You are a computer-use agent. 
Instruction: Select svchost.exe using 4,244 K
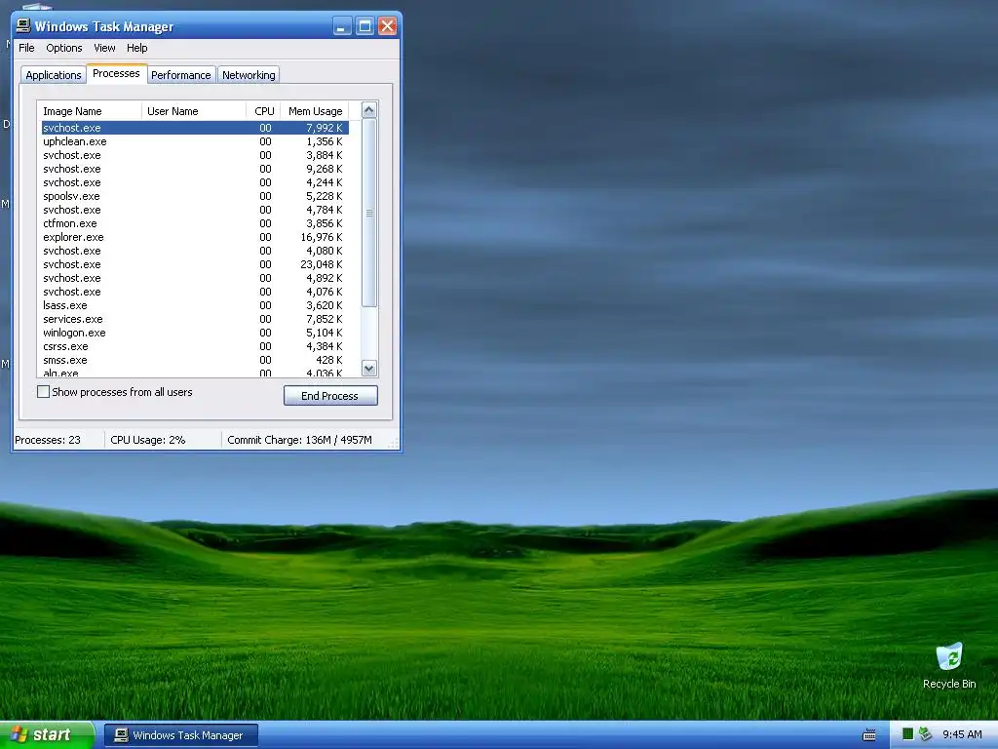(x=195, y=182)
